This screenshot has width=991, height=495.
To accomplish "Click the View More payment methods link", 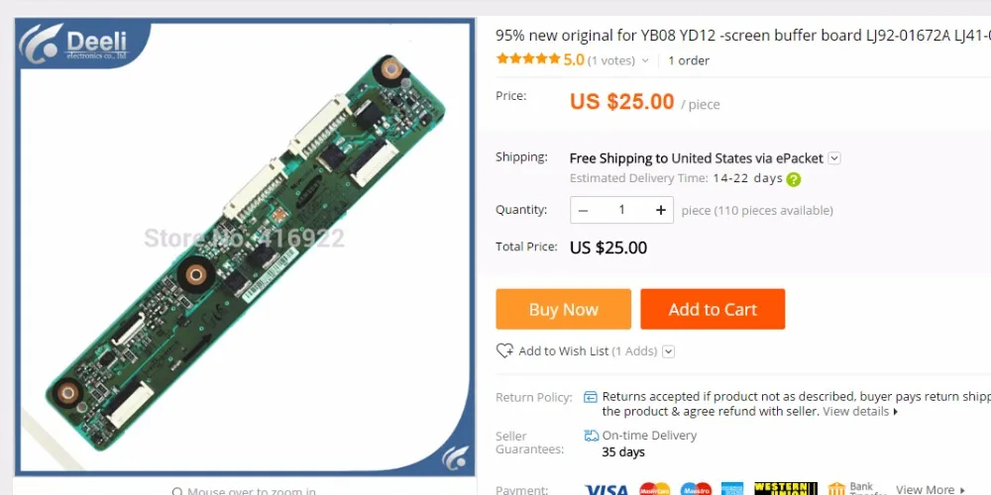I will pyautogui.click(x=931, y=489).
